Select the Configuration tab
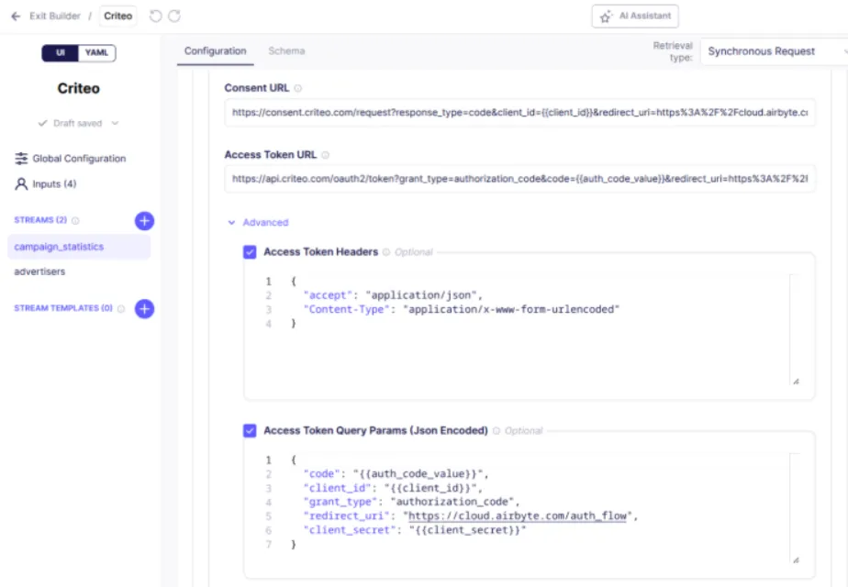The width and height of the screenshot is (848, 587). tap(215, 52)
